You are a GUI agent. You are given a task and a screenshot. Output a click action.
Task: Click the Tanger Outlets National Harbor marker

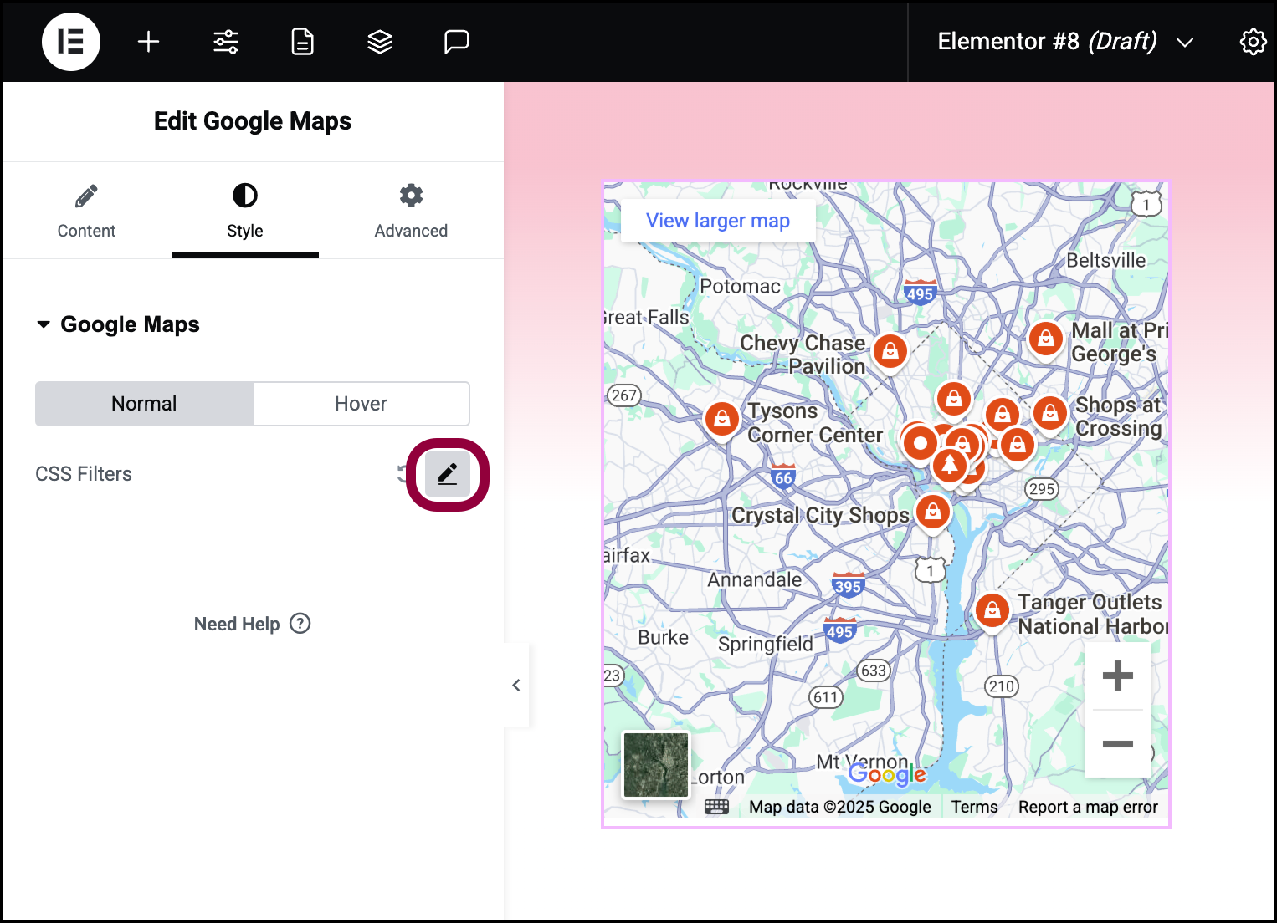992,610
